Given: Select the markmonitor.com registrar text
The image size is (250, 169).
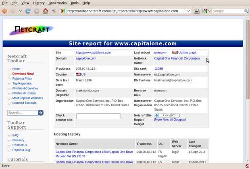Looking at the screenshot, I should click(x=87, y=91).
